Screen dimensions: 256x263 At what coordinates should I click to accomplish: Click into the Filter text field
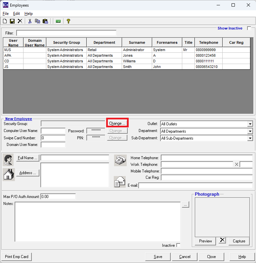tap(66, 33)
